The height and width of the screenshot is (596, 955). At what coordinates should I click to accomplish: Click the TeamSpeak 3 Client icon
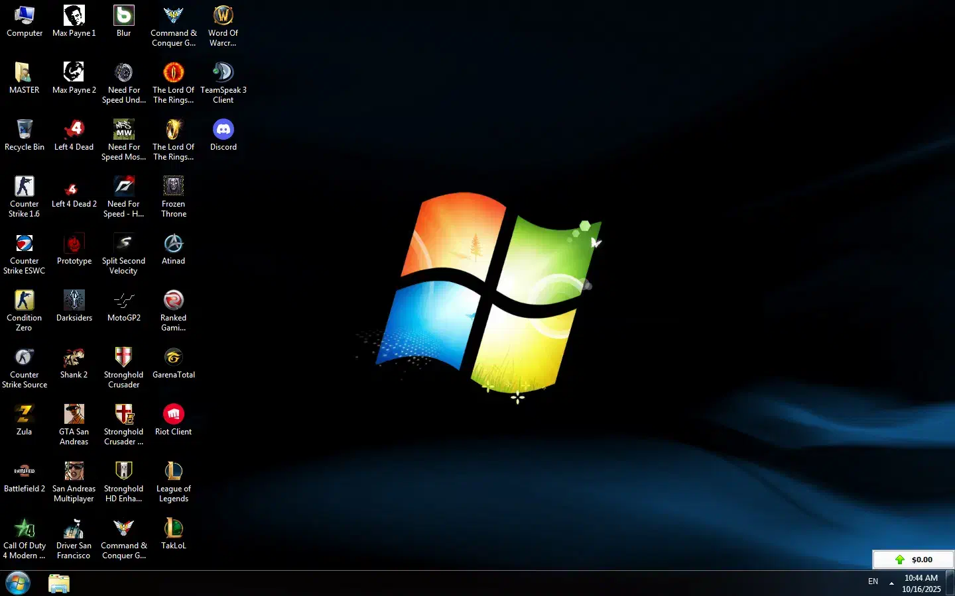tap(223, 73)
